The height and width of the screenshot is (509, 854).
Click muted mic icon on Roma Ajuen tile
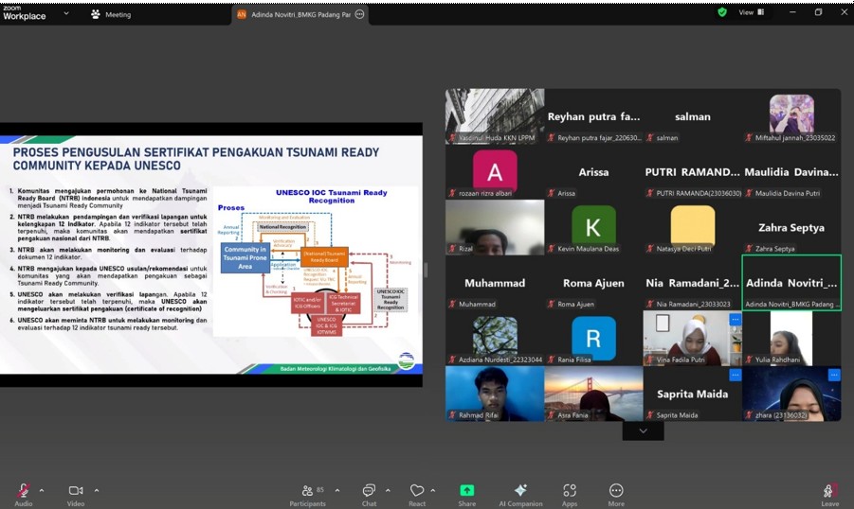[x=551, y=304]
